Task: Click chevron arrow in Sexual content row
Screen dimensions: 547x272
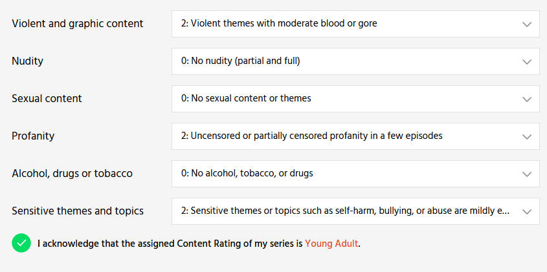Action: [x=526, y=99]
